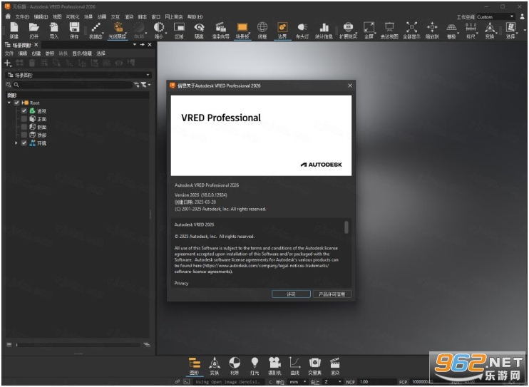Open the unit mm dropdown in status bar

(297, 381)
